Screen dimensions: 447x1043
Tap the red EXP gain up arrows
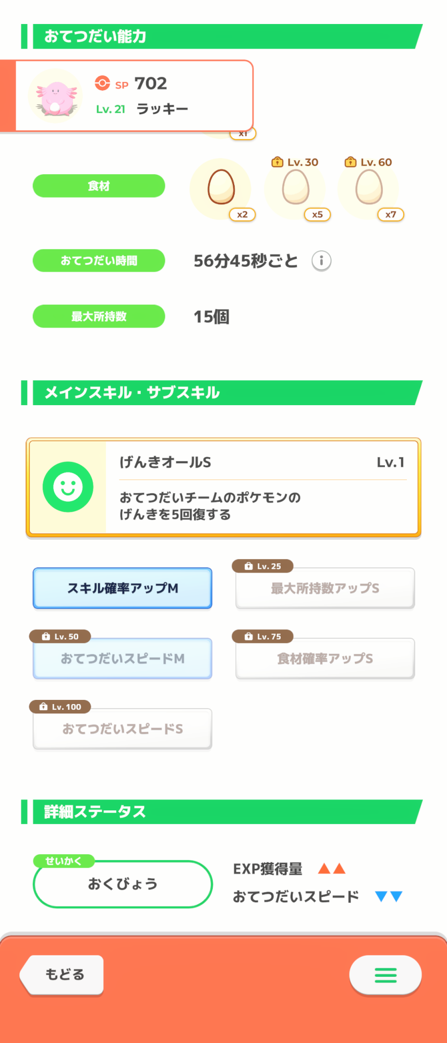(332, 868)
